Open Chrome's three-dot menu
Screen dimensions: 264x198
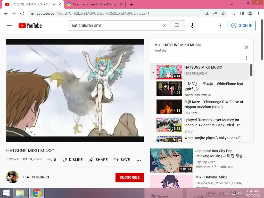(x=258, y=13)
